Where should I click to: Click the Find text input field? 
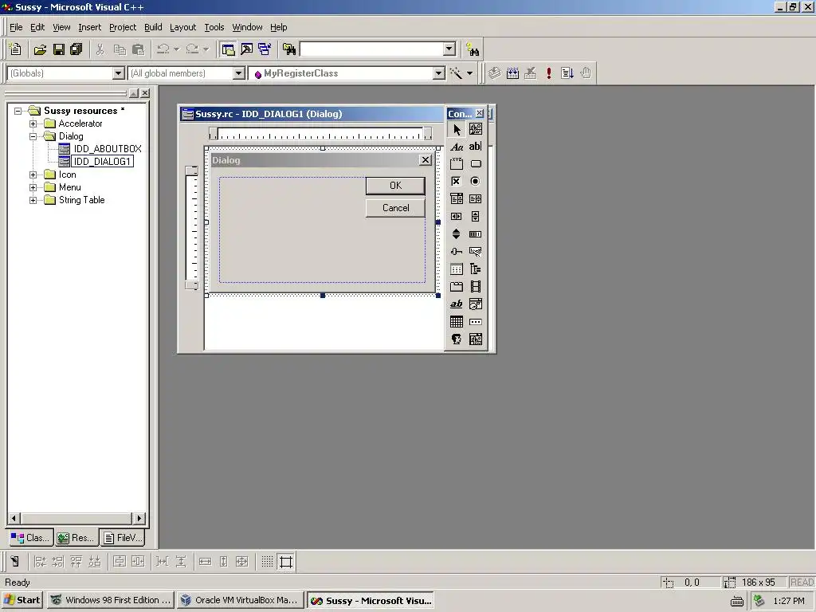pyautogui.click(x=372, y=49)
